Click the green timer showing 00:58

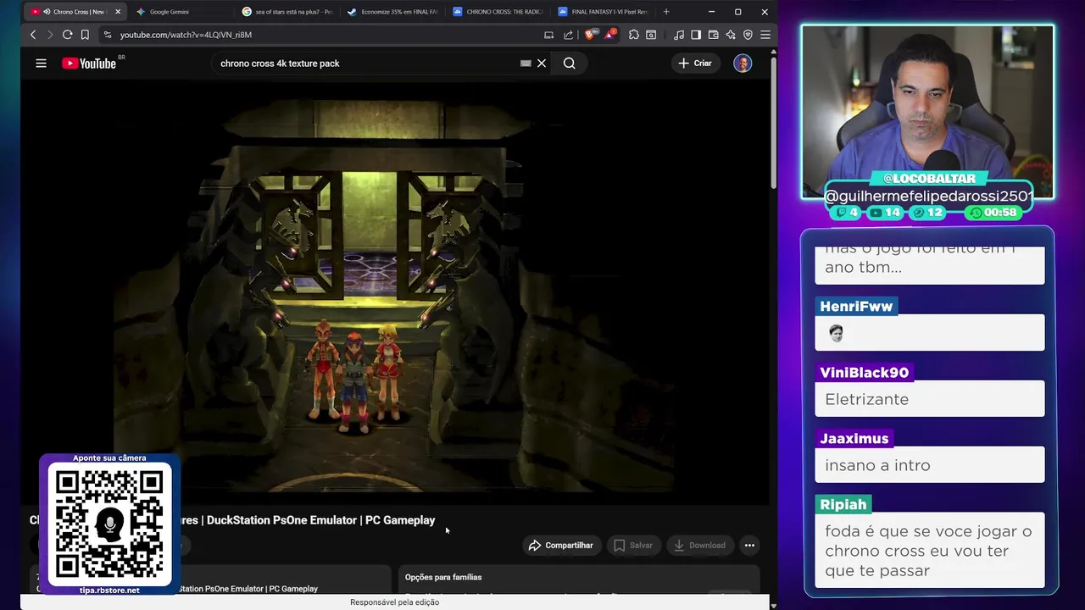point(993,213)
